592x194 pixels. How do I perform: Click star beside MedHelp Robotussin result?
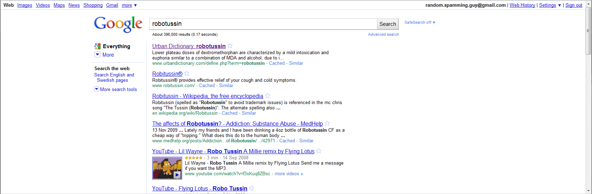[x=327, y=124]
